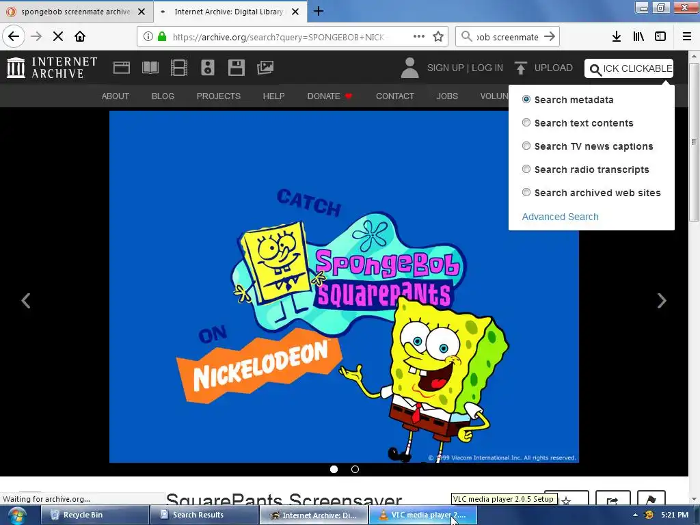Select the first carousel dot indicator
The width and height of the screenshot is (700, 525).
[334, 469]
